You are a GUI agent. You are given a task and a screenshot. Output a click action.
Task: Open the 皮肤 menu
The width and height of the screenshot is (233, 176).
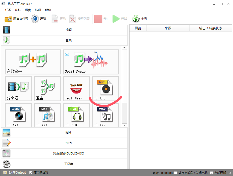pos(18,10)
